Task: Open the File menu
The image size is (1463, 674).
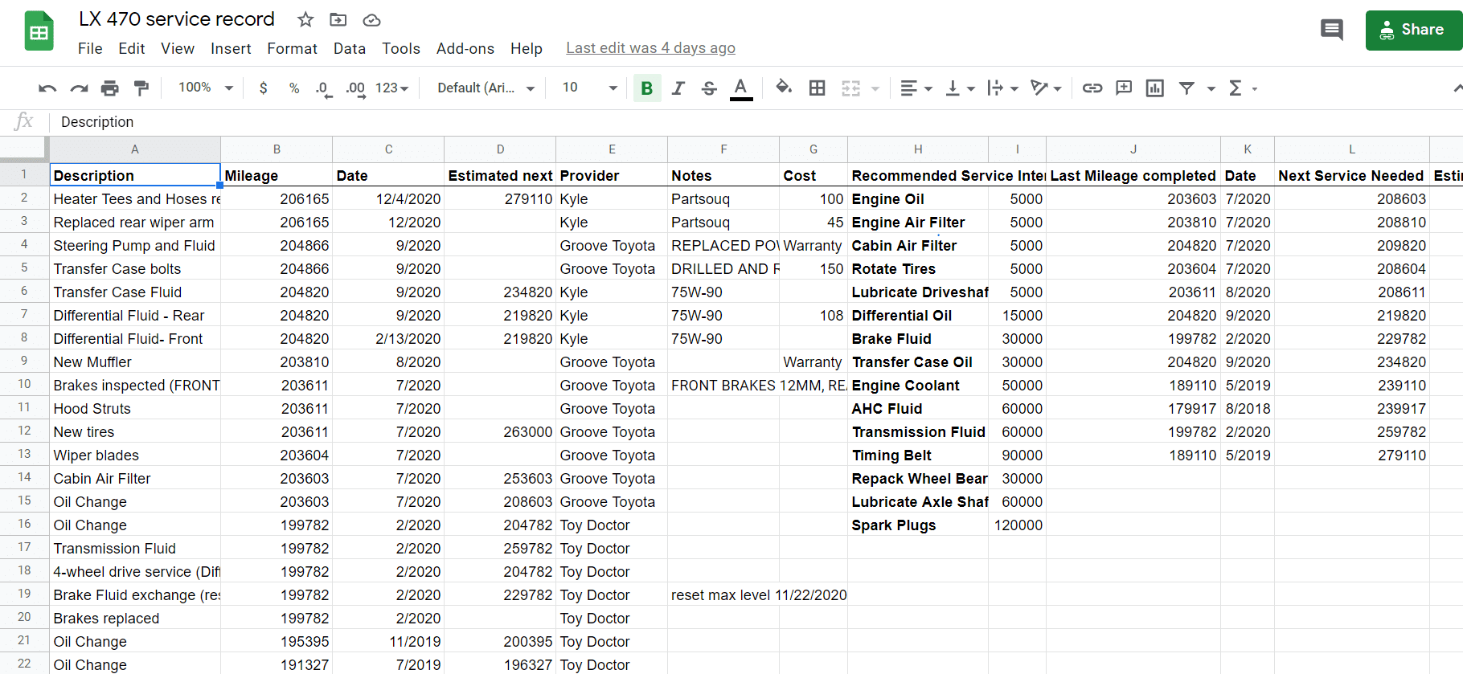Action: tap(90, 48)
